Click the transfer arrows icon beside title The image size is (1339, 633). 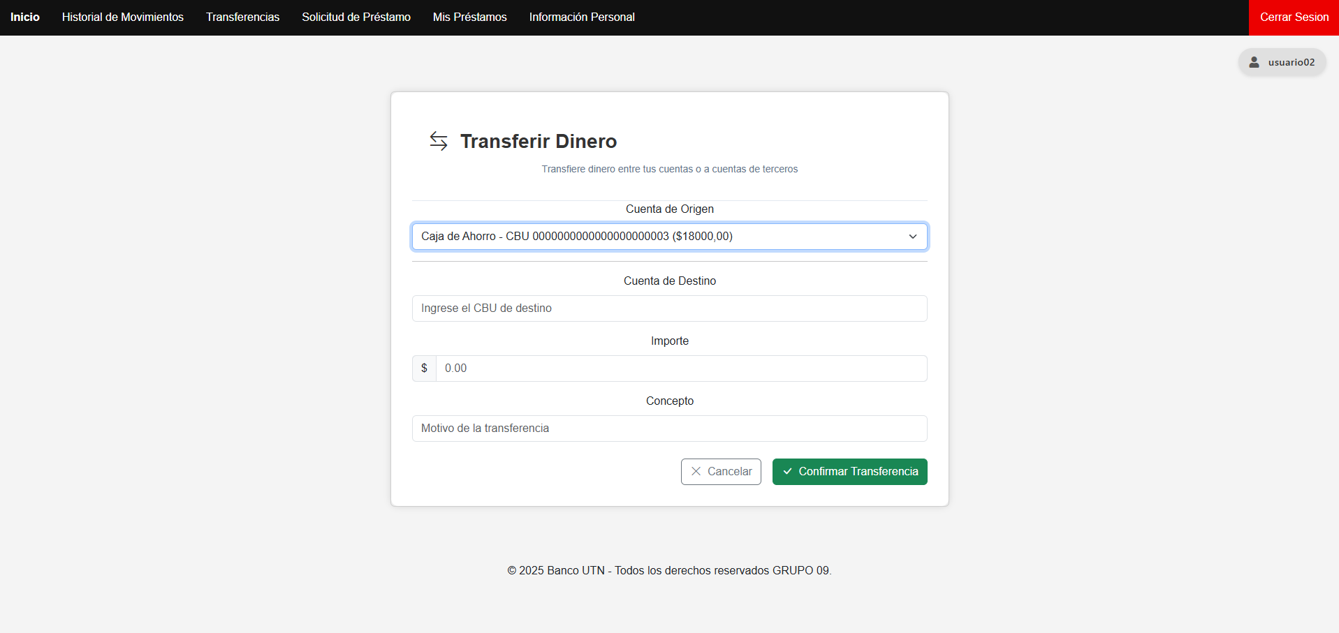[439, 141]
